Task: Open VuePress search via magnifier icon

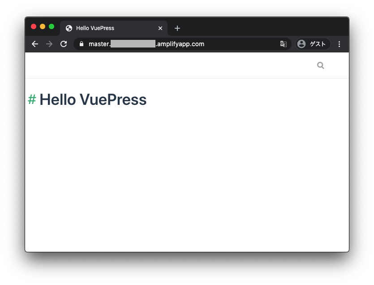Action: pyautogui.click(x=321, y=65)
